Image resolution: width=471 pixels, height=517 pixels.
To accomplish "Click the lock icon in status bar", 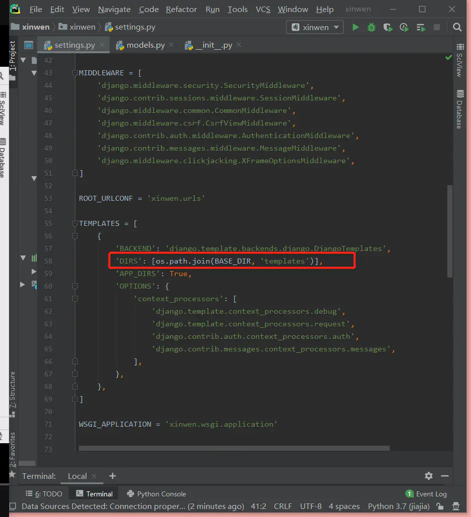I will pos(440,506).
